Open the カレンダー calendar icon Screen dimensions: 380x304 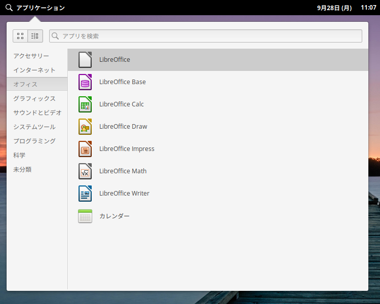point(85,216)
